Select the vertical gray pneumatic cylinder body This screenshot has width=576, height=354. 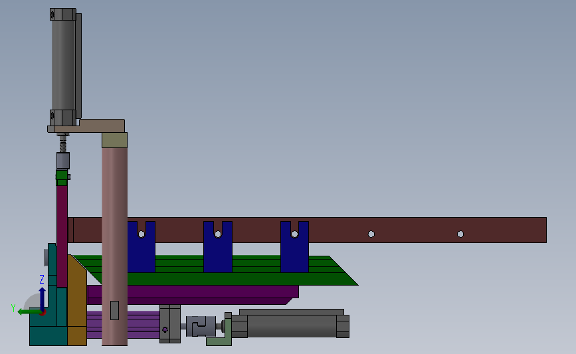[x=63, y=64]
